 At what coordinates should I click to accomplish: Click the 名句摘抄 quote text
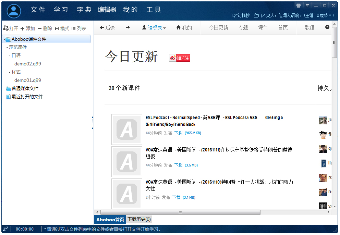tap(283, 16)
